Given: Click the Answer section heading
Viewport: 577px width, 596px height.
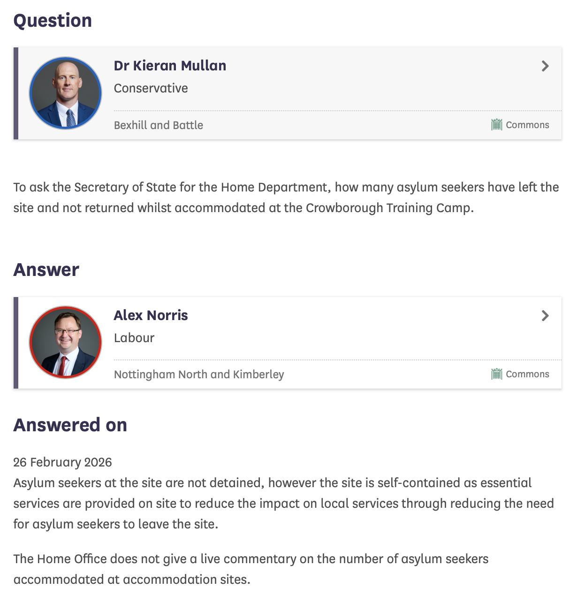Looking at the screenshot, I should (x=46, y=270).
